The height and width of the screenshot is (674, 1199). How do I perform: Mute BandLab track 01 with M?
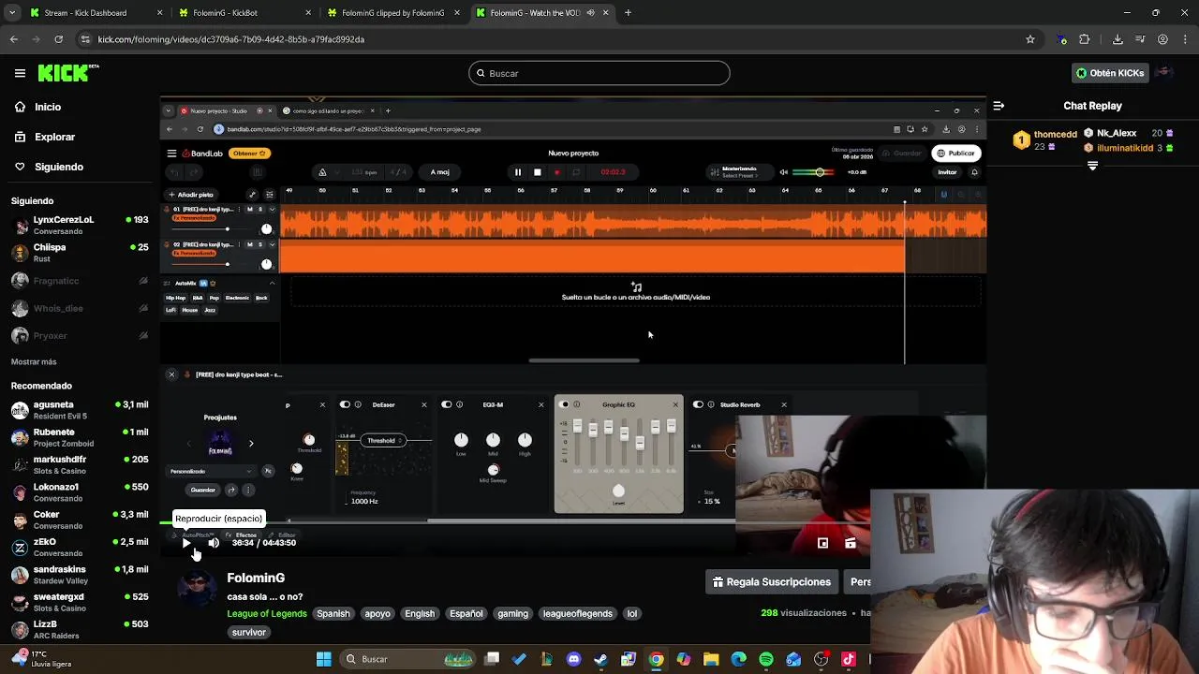point(249,209)
